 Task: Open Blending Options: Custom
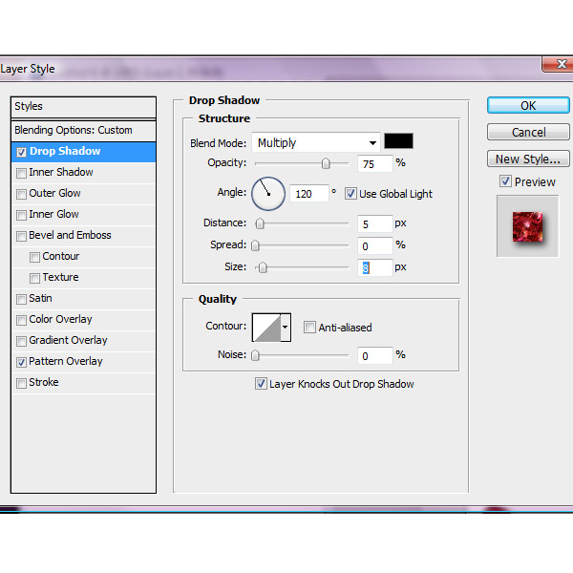click(84, 130)
